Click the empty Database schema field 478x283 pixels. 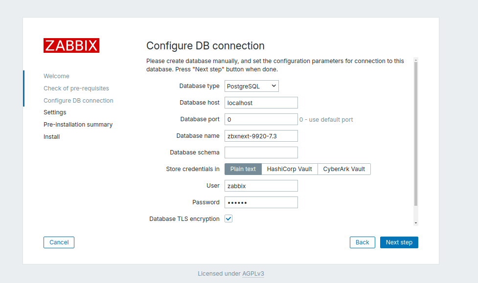click(x=261, y=152)
